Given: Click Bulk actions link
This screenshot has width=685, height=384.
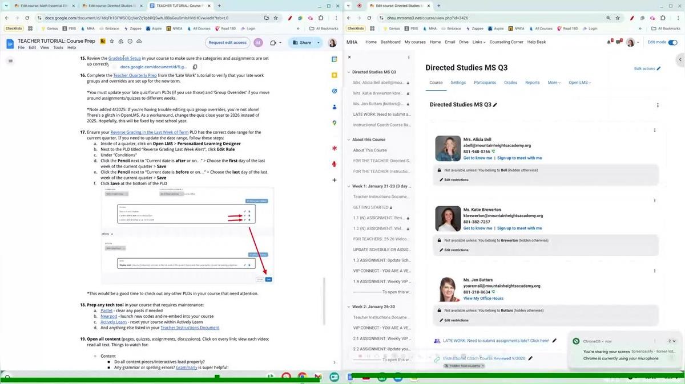Looking at the screenshot, I should [x=647, y=68].
